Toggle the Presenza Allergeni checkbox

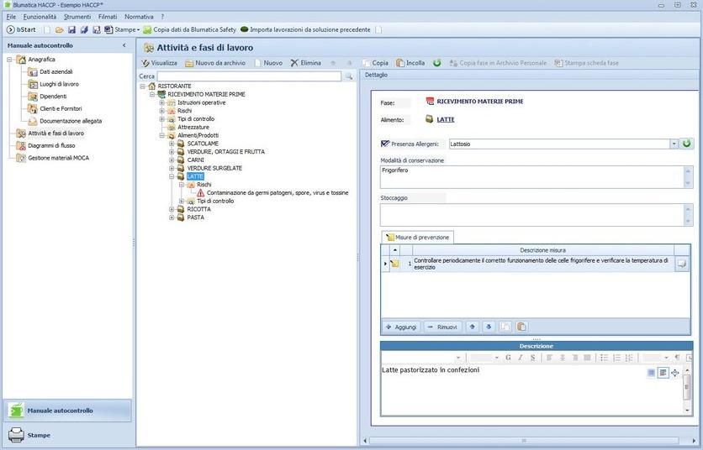385,144
